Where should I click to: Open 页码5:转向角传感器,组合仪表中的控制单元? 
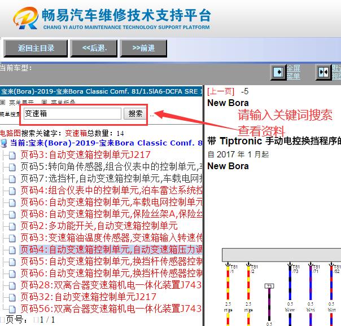[111, 167]
